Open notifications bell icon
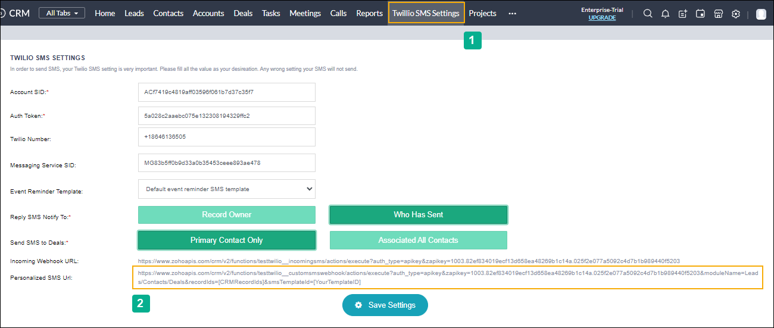The height and width of the screenshot is (328, 774). [x=666, y=14]
